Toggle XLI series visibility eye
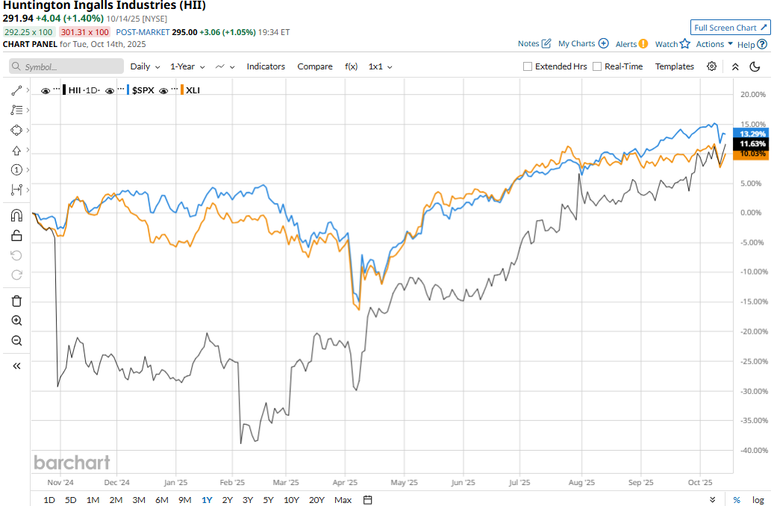The height and width of the screenshot is (506, 774). tap(163, 91)
